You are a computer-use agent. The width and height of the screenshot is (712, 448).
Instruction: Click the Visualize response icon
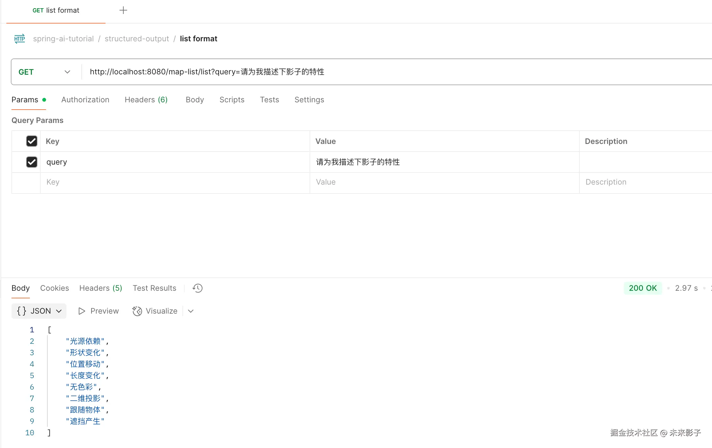(137, 311)
